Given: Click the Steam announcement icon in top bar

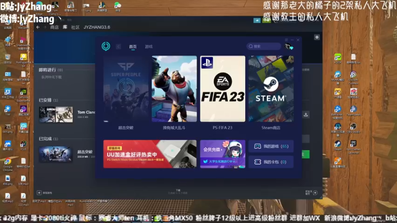Looking at the screenshot, I should coord(257,20).
